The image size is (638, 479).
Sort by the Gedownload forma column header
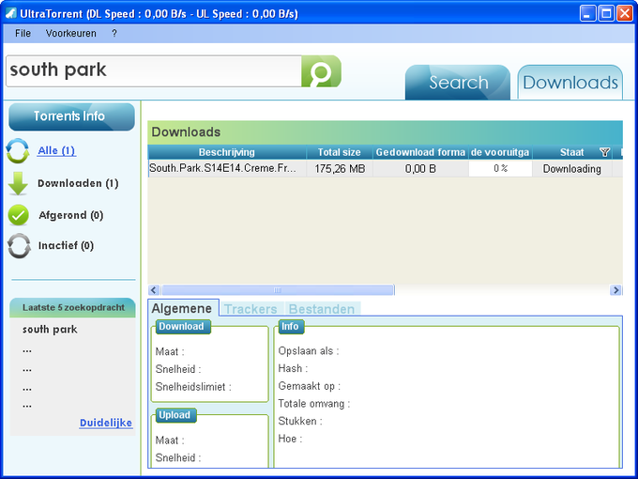pyautogui.click(x=420, y=152)
